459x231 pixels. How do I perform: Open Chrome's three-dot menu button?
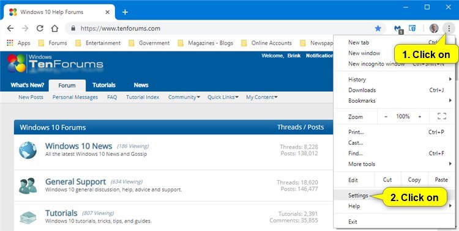pyautogui.click(x=449, y=28)
